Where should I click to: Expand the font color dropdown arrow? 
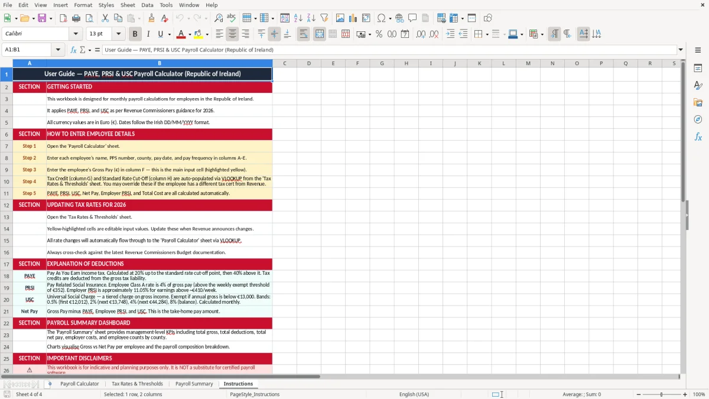click(x=189, y=34)
